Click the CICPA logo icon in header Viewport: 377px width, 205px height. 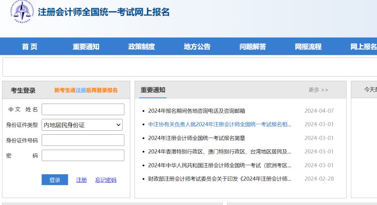coord(21,12)
